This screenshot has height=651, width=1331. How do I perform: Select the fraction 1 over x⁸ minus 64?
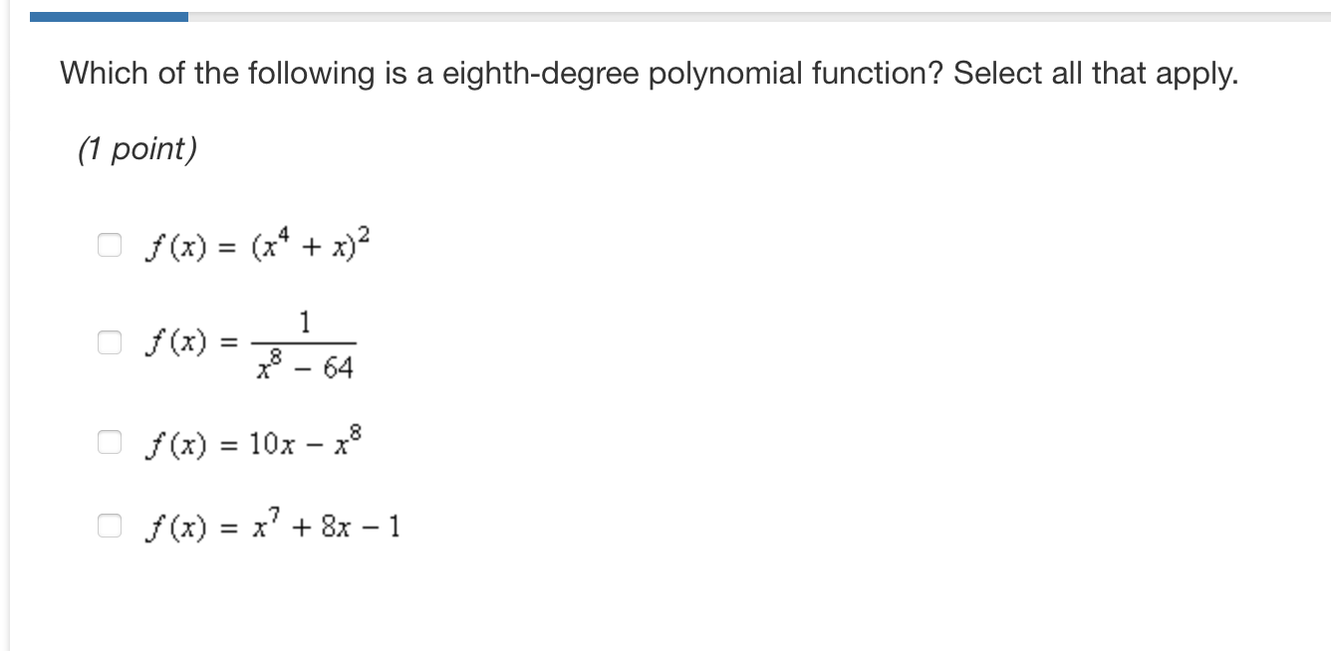pyautogui.click(x=305, y=341)
